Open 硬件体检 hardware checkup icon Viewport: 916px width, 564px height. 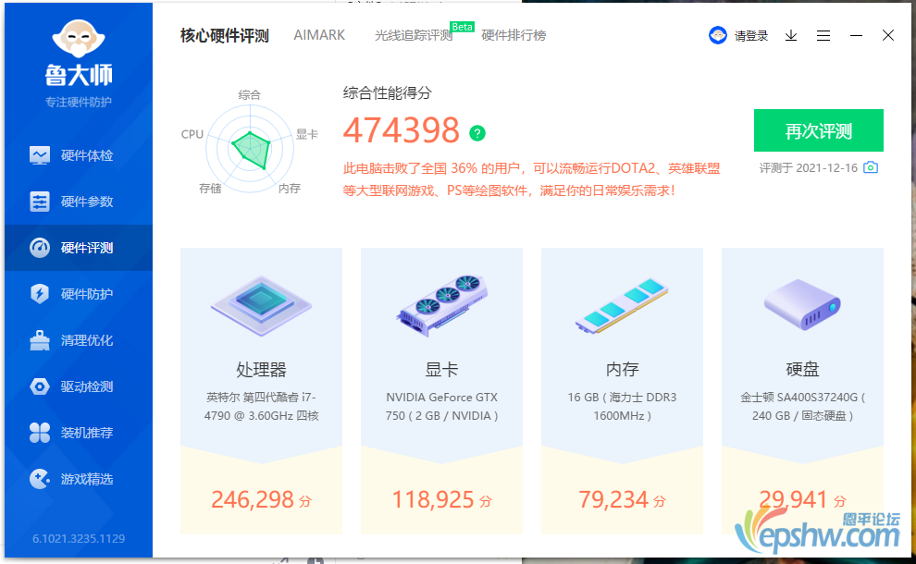(x=40, y=155)
